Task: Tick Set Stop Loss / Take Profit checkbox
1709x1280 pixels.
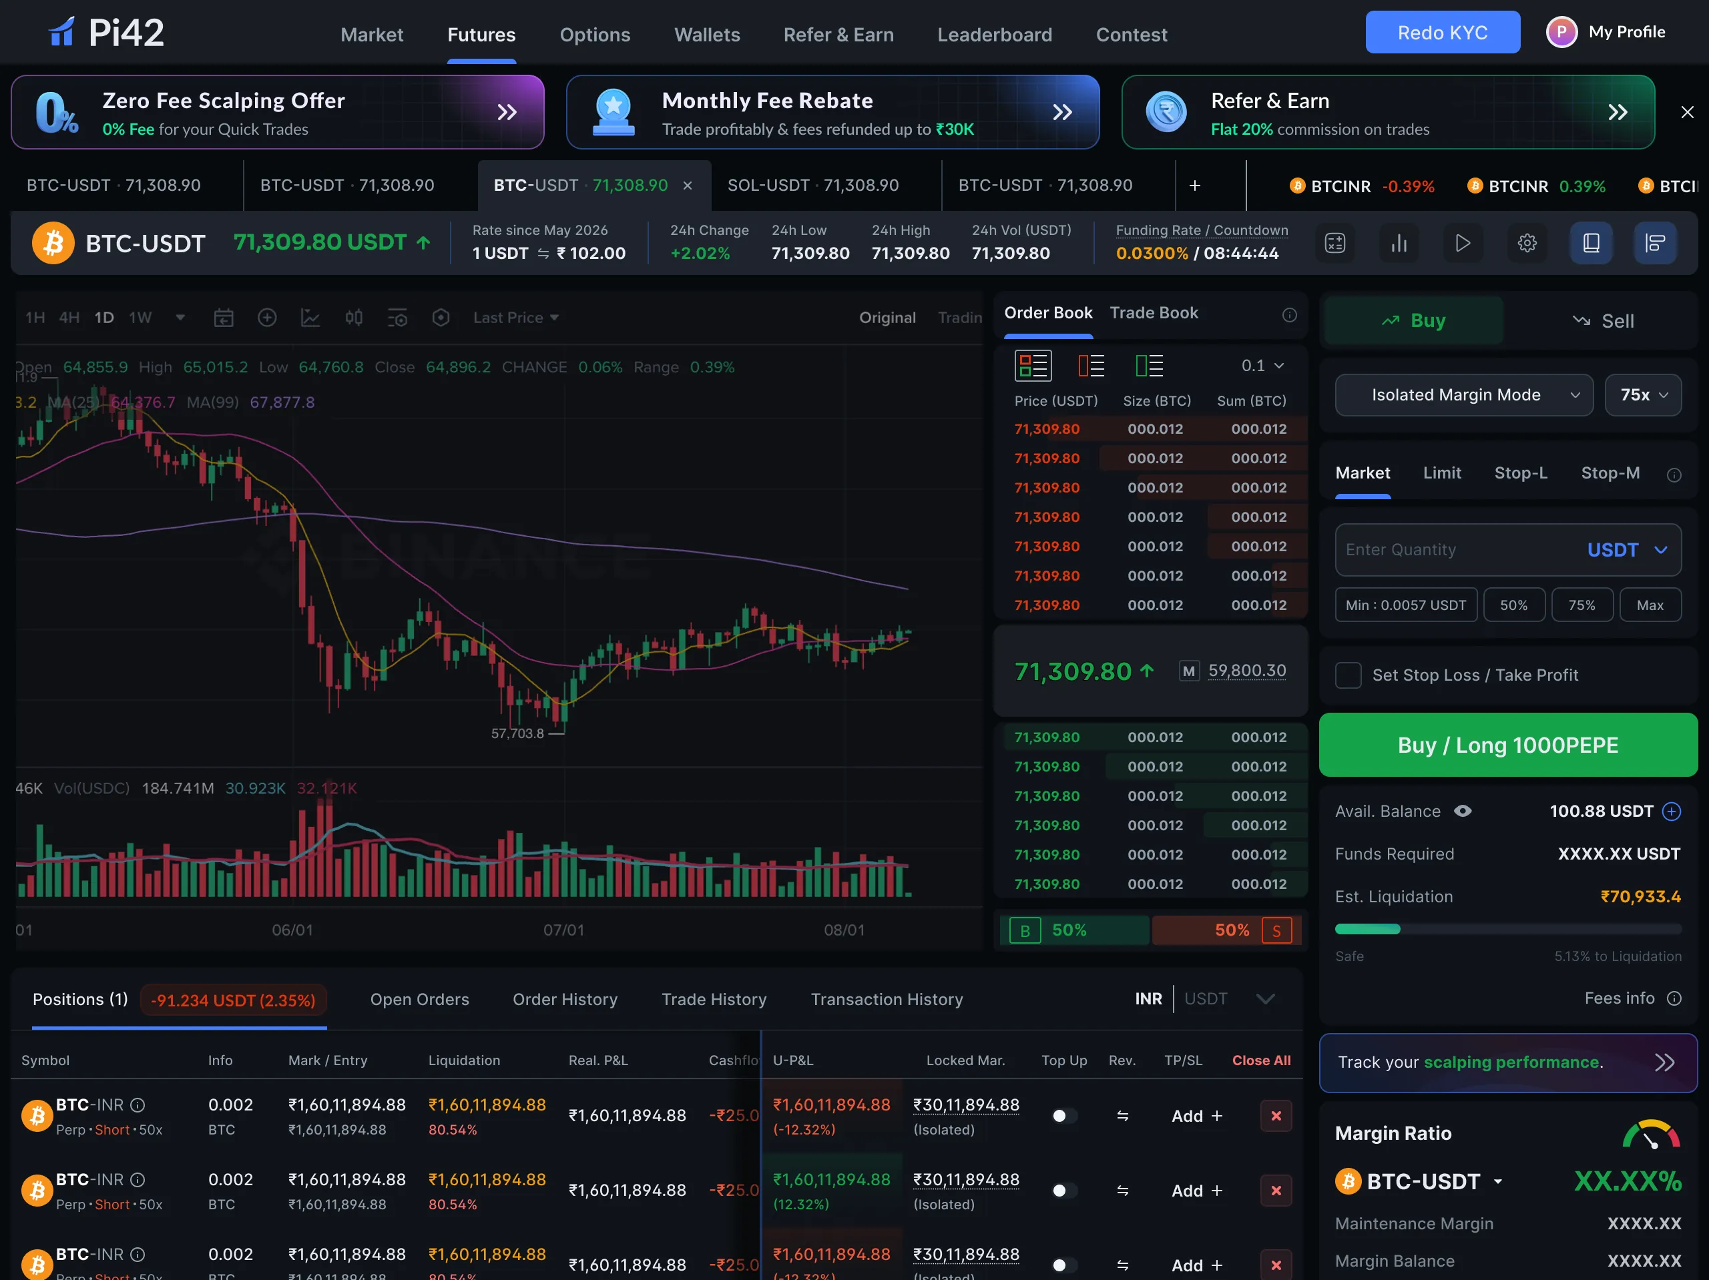Action: coord(1349,675)
